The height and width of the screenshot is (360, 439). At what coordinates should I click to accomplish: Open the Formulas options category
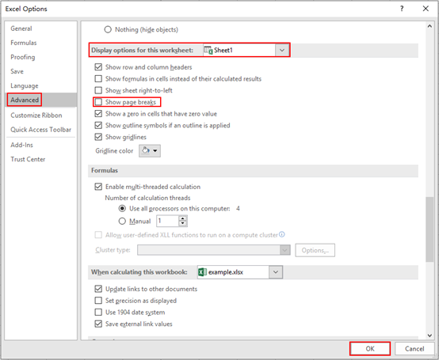24,43
